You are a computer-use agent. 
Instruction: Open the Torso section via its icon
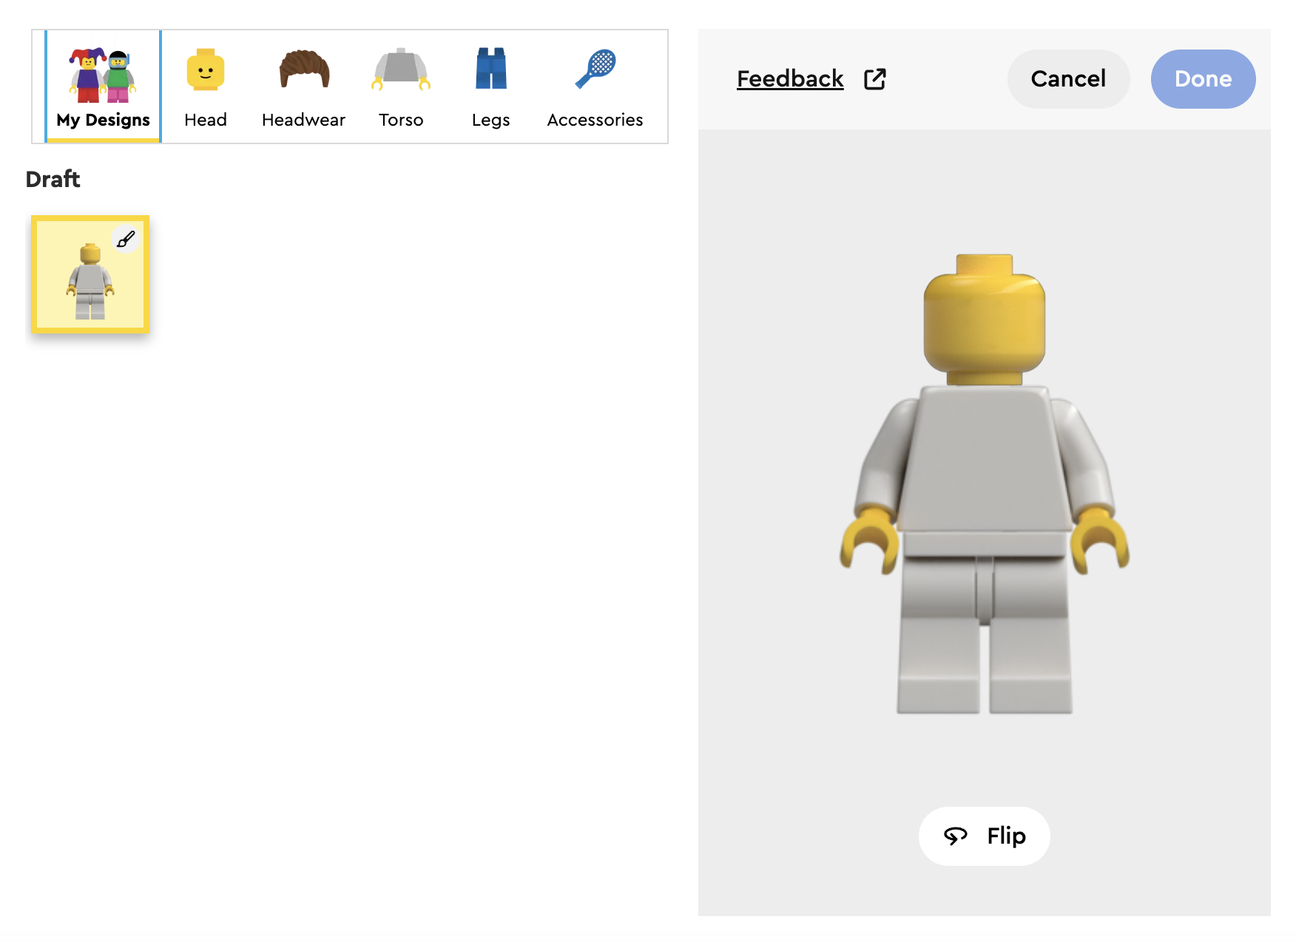point(400,70)
